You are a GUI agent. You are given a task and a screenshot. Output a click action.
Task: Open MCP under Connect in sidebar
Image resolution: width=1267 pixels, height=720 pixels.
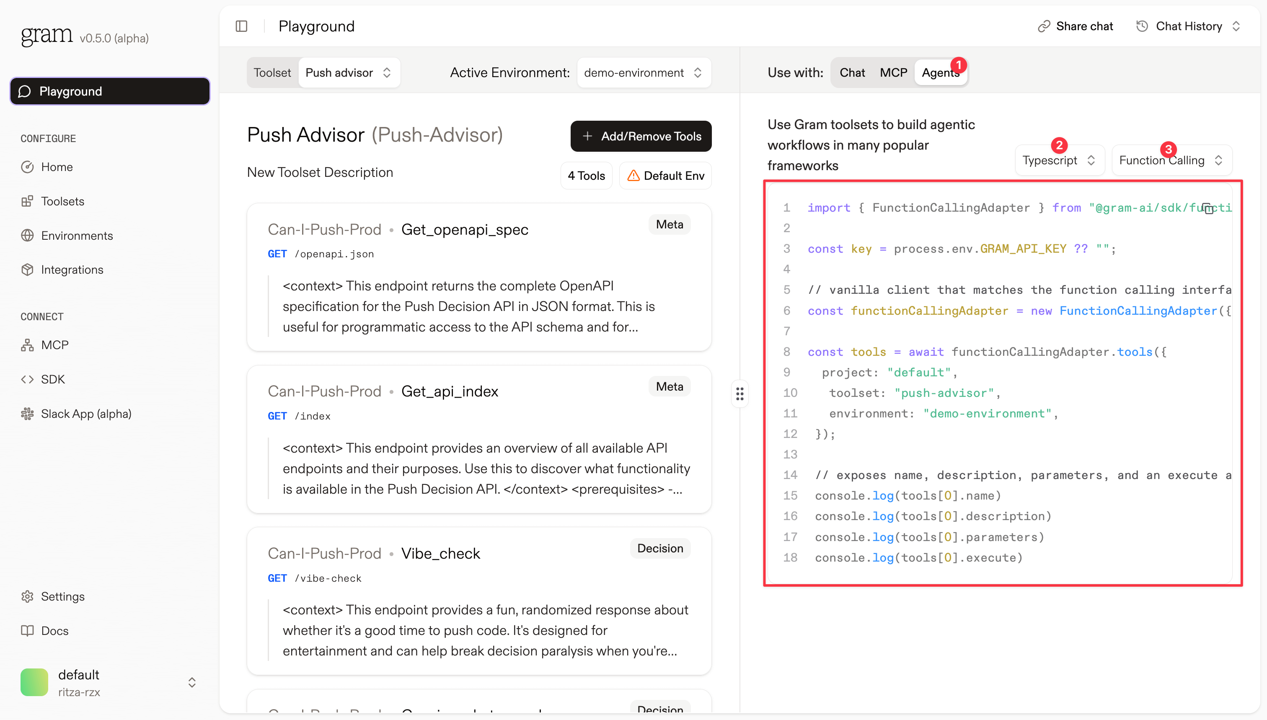(x=110, y=345)
